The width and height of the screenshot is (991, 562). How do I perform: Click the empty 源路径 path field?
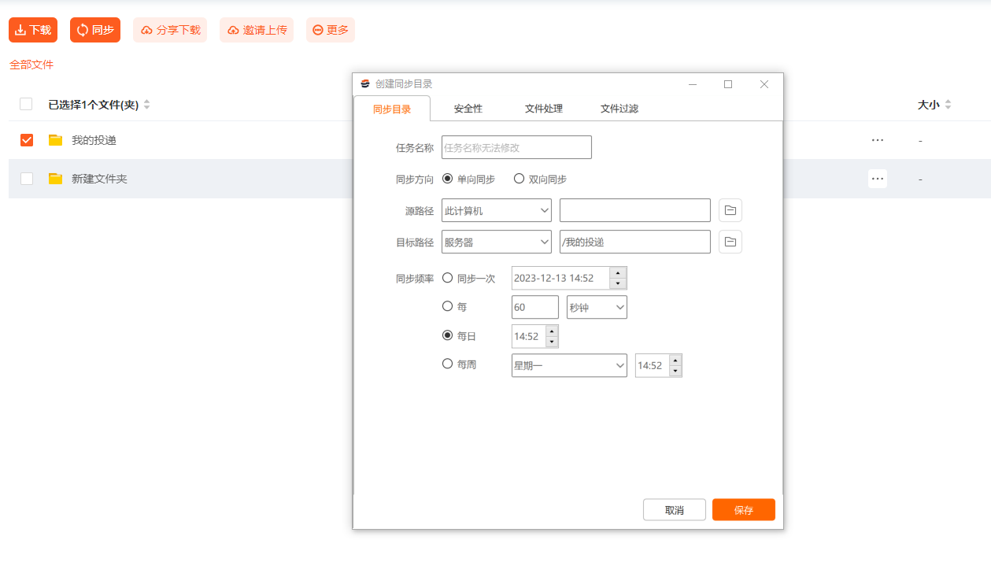point(635,210)
